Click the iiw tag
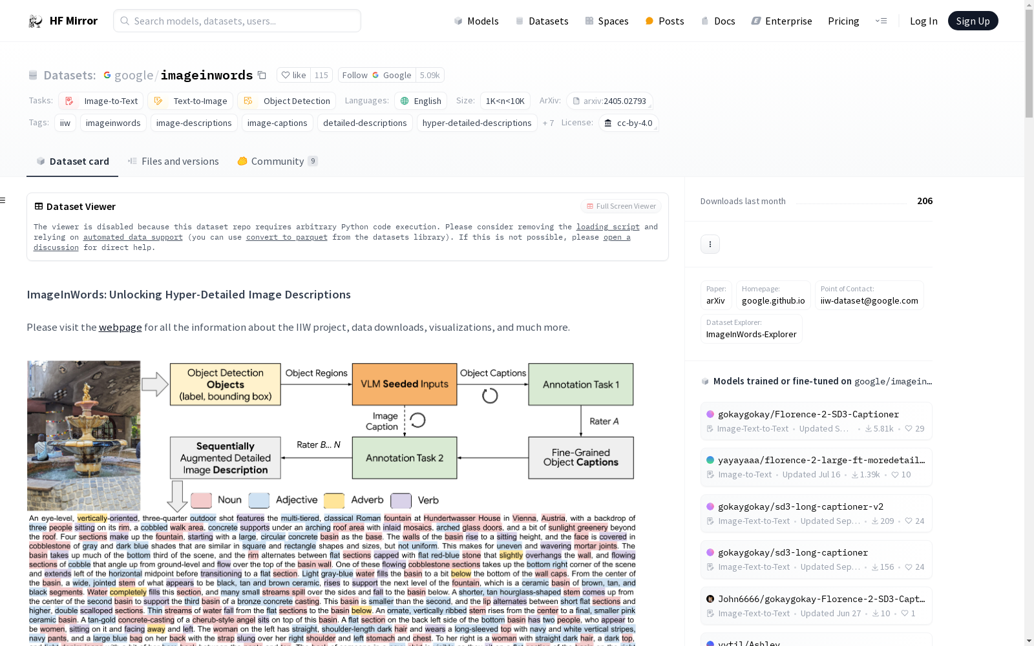The height and width of the screenshot is (646, 1034). pyautogui.click(x=65, y=123)
